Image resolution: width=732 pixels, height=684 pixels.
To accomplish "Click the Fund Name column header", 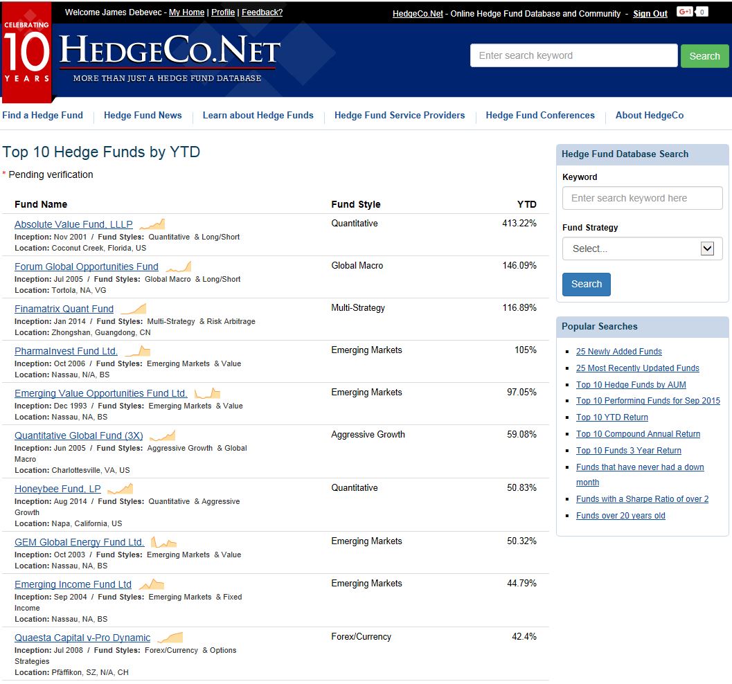I will 41,204.
